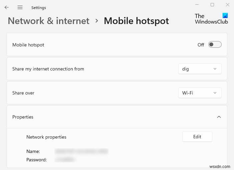This screenshot has height=170, width=234.
Task: Collapse the Properties section chevron
Action: [219, 117]
